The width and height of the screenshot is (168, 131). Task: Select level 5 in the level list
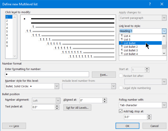click(x=9, y=32)
